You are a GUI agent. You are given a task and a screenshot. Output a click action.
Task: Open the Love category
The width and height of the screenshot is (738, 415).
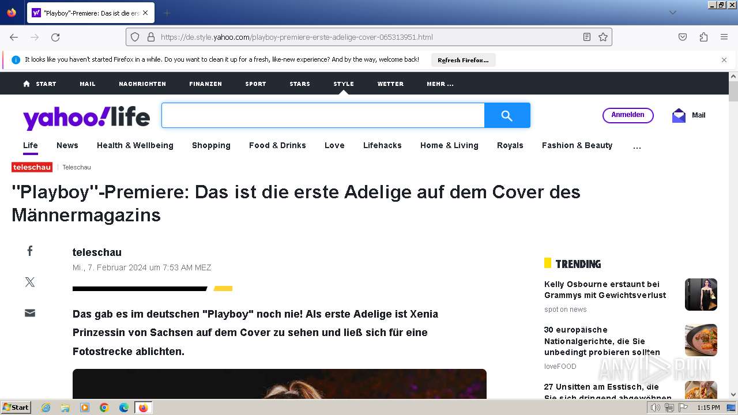pyautogui.click(x=334, y=145)
